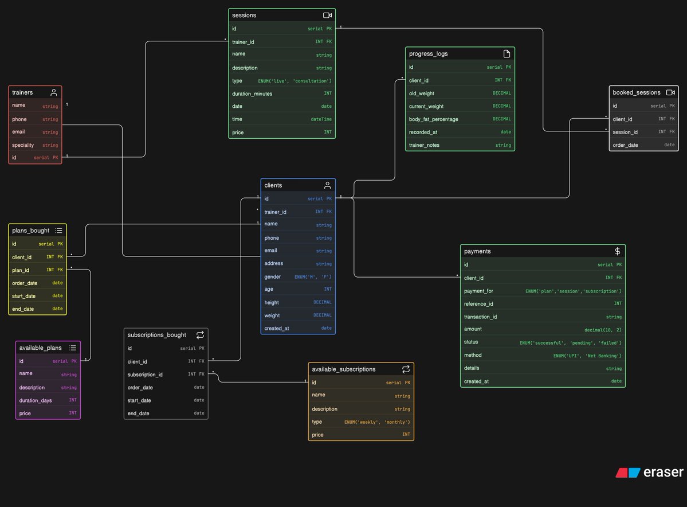The image size is (687, 507).
Task: Click the list icon on plans_bought table
Action: coord(60,230)
